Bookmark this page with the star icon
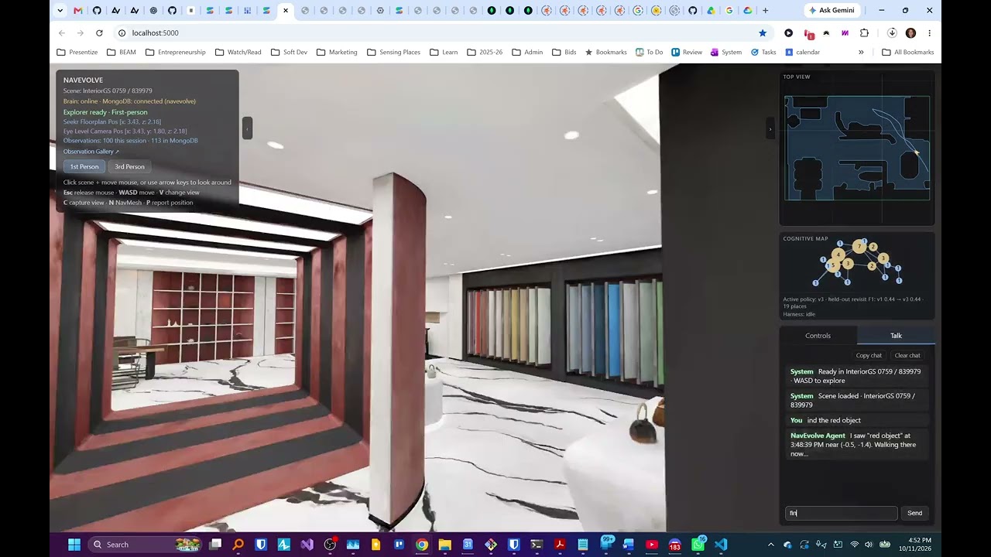 pos(763,33)
